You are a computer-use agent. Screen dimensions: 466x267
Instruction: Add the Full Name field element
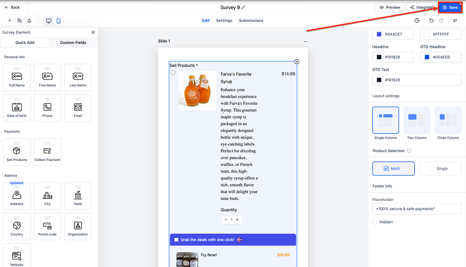(17, 77)
